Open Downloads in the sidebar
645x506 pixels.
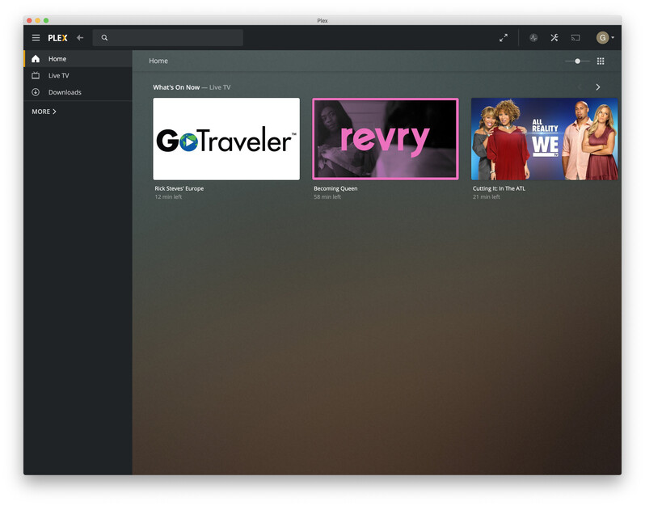click(78, 92)
